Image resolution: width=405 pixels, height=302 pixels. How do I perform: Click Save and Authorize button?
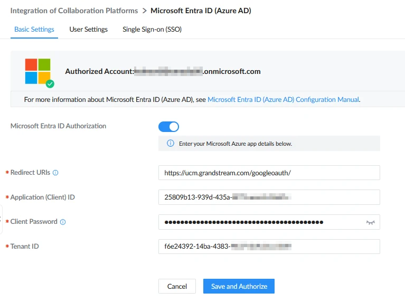tap(239, 286)
